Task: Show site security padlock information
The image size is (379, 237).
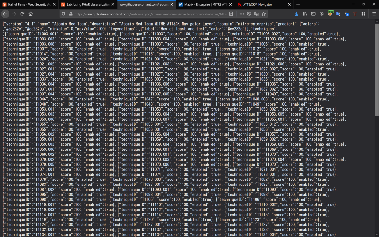Action: point(70,14)
